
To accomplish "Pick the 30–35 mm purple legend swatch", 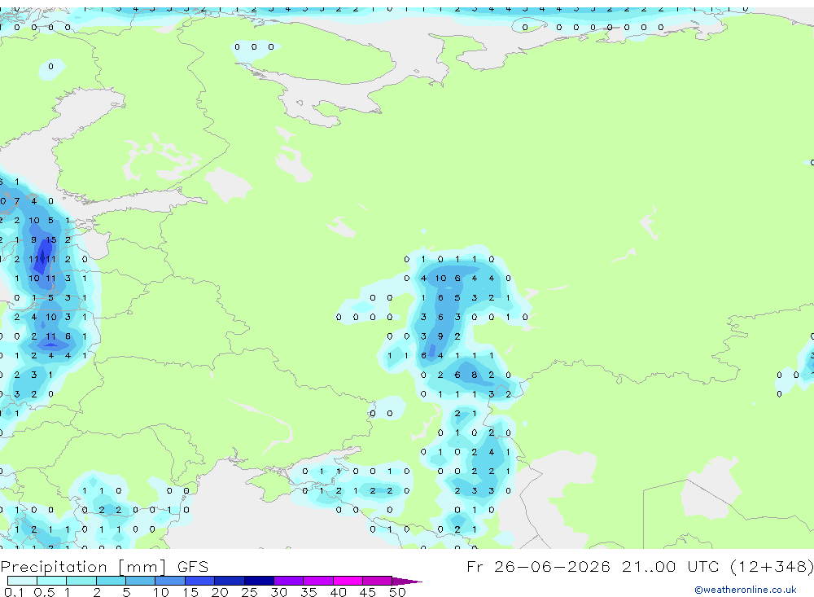I will (x=289, y=581).
